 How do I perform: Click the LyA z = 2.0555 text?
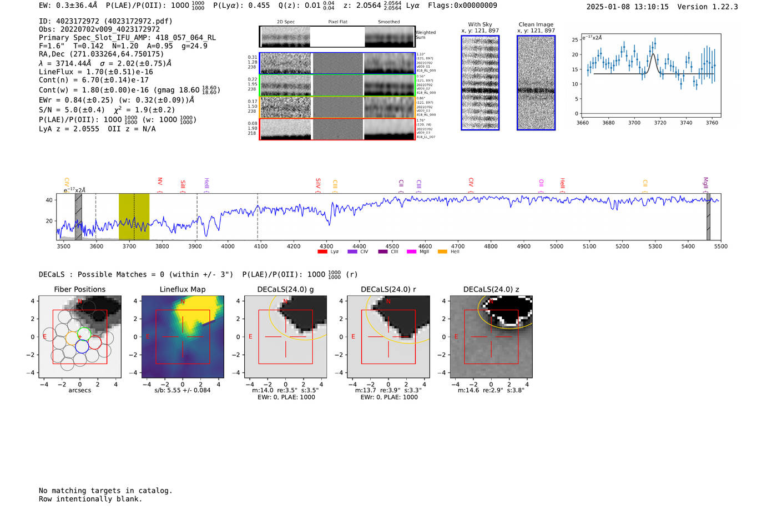(x=69, y=129)
